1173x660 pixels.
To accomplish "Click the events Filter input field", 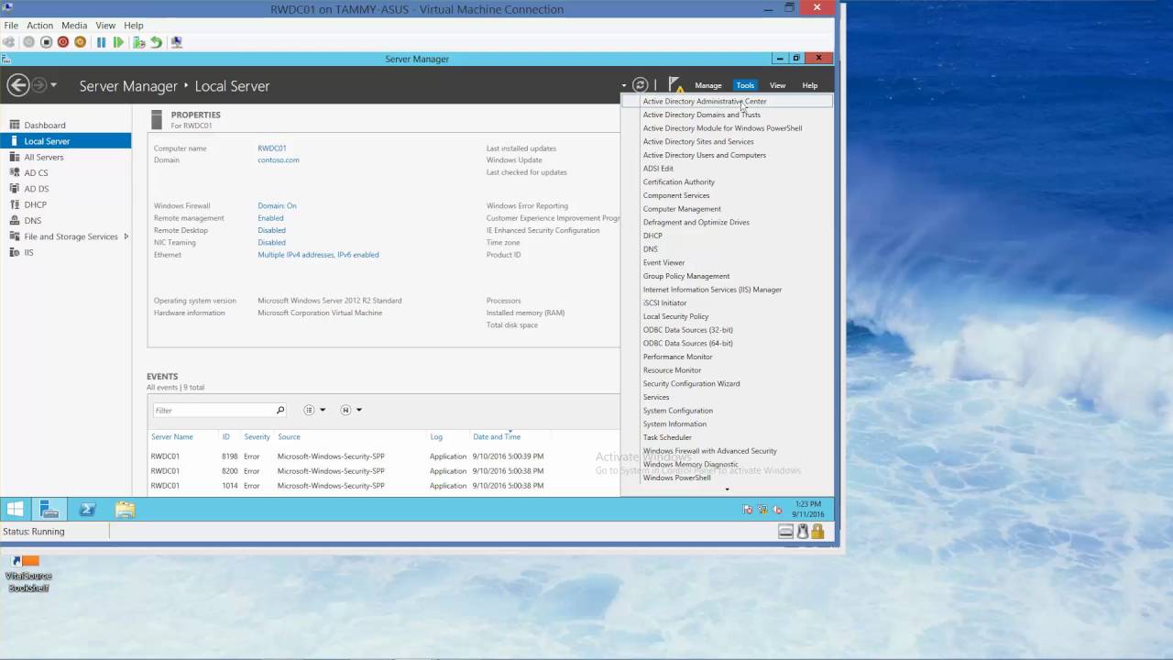I will tap(213, 410).
